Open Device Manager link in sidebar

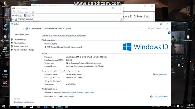tap(20, 40)
